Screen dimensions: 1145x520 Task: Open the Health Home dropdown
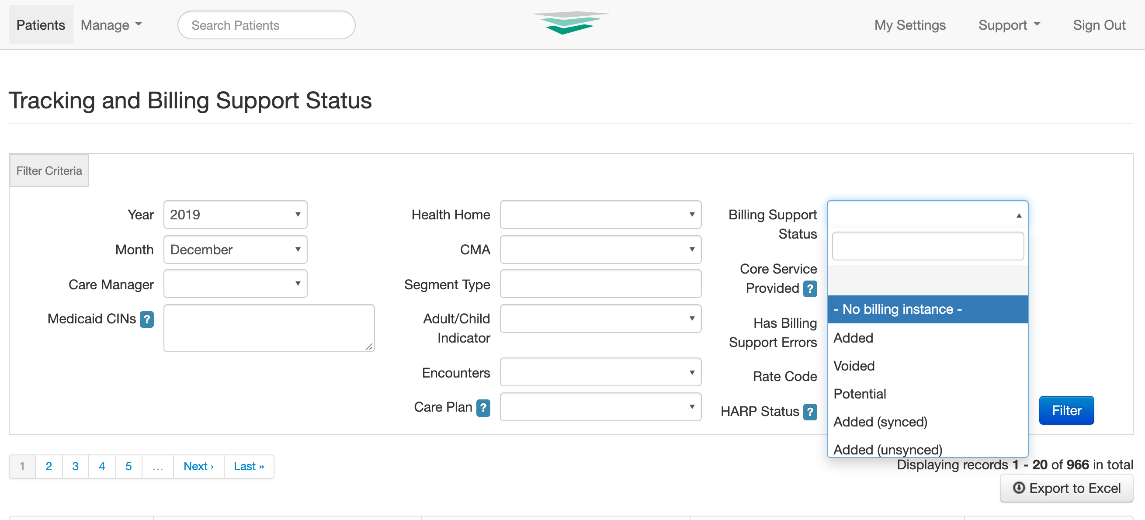[x=600, y=215]
